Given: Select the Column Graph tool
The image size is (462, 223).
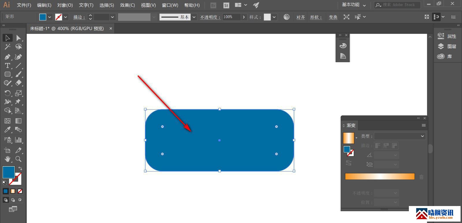Looking at the screenshot, I should tap(18, 140).
